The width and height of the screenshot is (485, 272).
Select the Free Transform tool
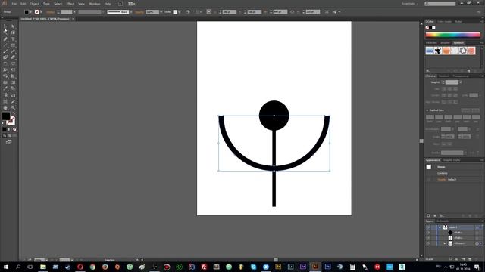tap(13, 70)
